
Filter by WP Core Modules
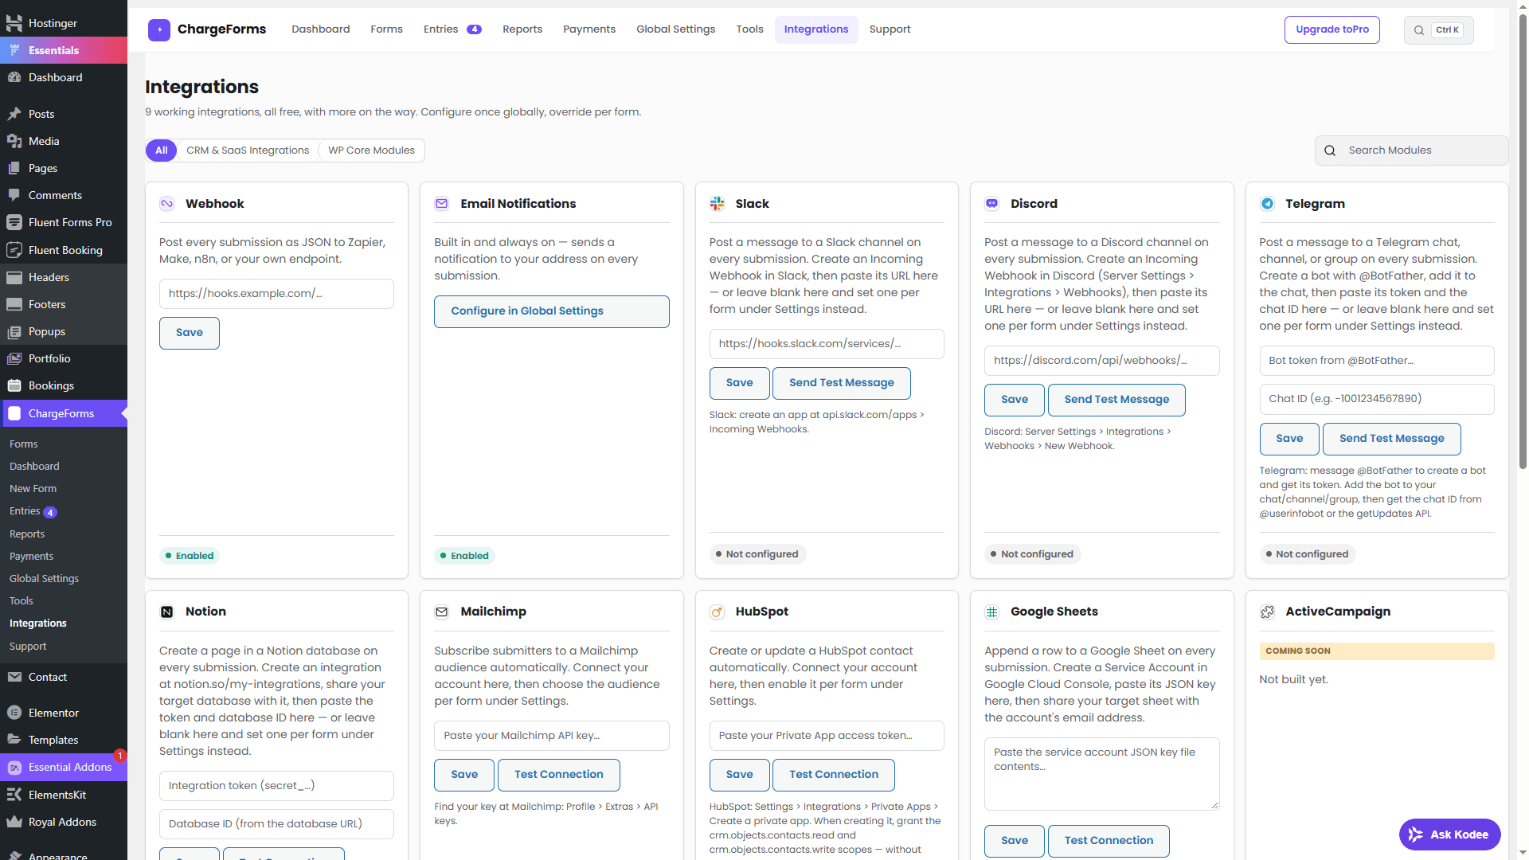point(371,150)
